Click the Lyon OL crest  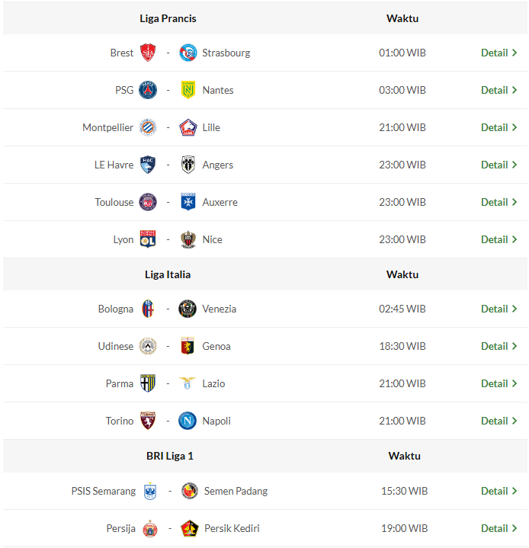tap(148, 239)
